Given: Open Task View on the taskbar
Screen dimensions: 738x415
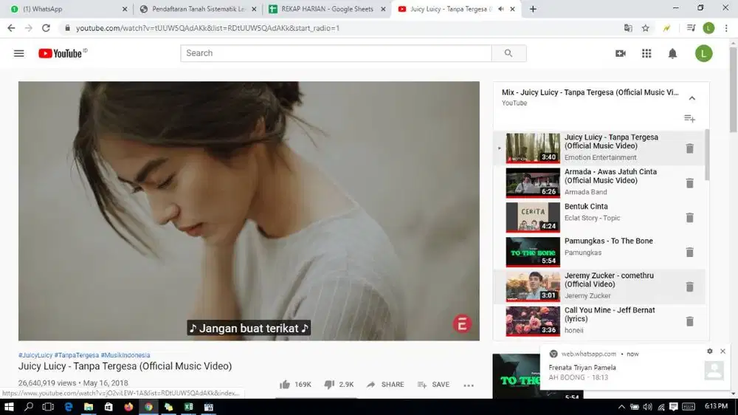Looking at the screenshot, I should (48, 407).
